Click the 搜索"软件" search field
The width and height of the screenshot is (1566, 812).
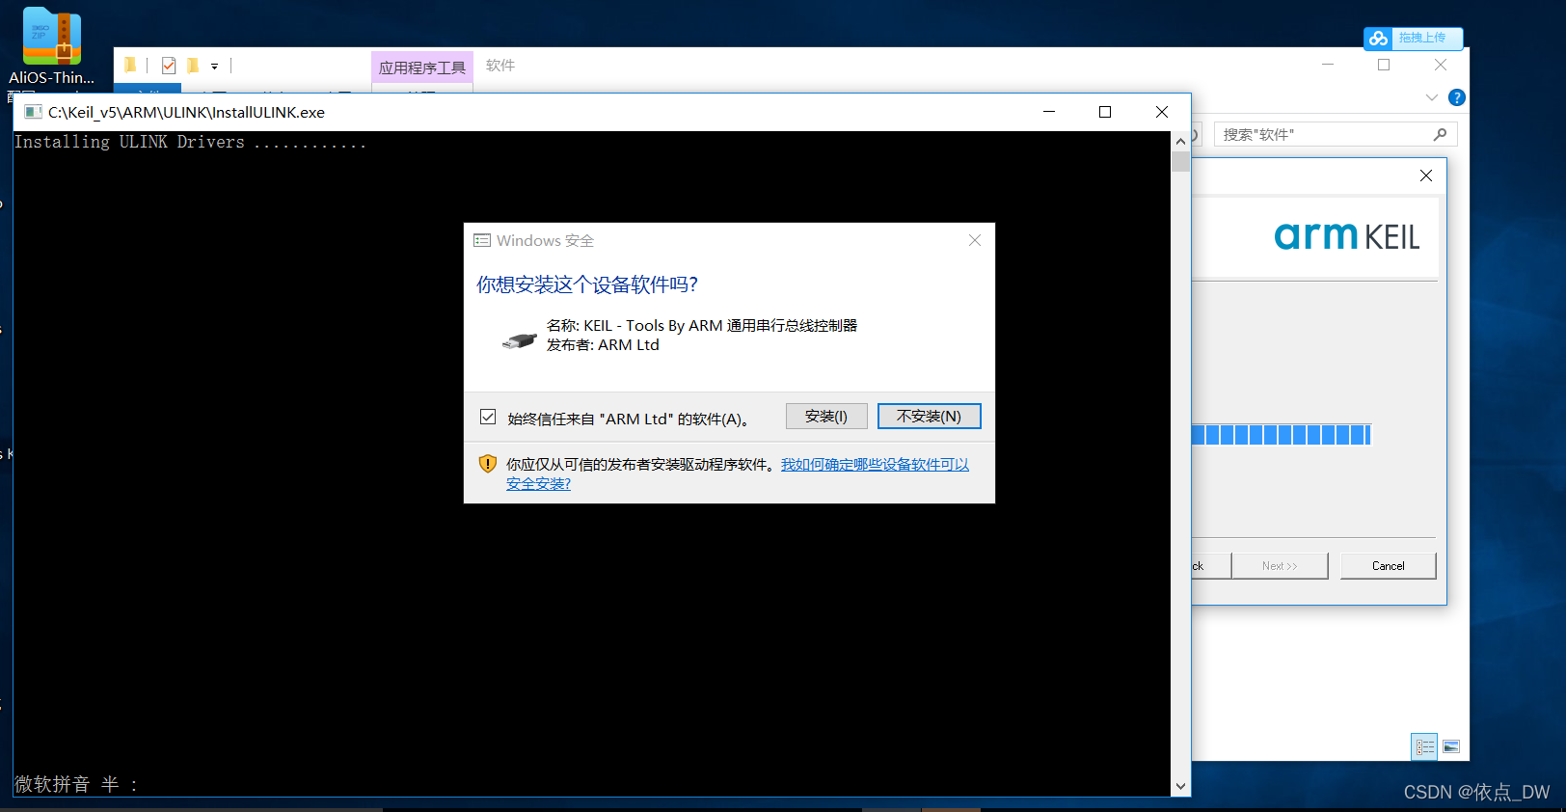point(1336,134)
